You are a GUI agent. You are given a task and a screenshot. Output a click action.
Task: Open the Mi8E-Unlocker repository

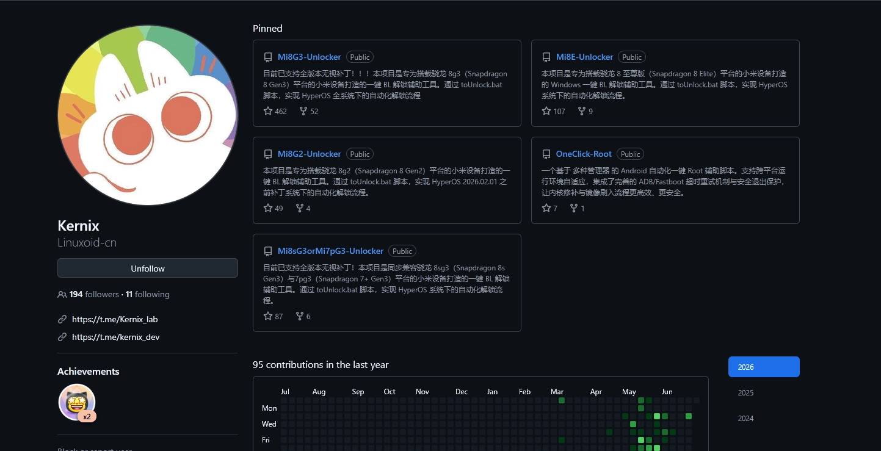click(584, 57)
